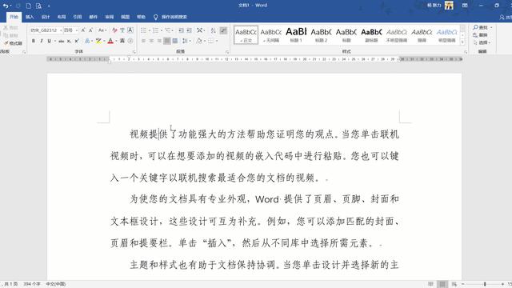Click the Share button

coord(506,18)
